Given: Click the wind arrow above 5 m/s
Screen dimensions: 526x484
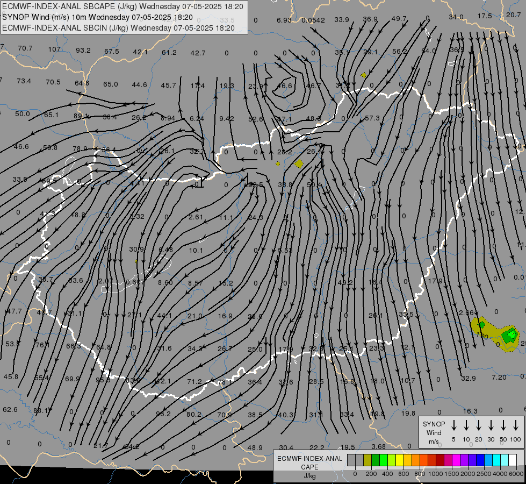Looking at the screenshot, I should point(454,425).
